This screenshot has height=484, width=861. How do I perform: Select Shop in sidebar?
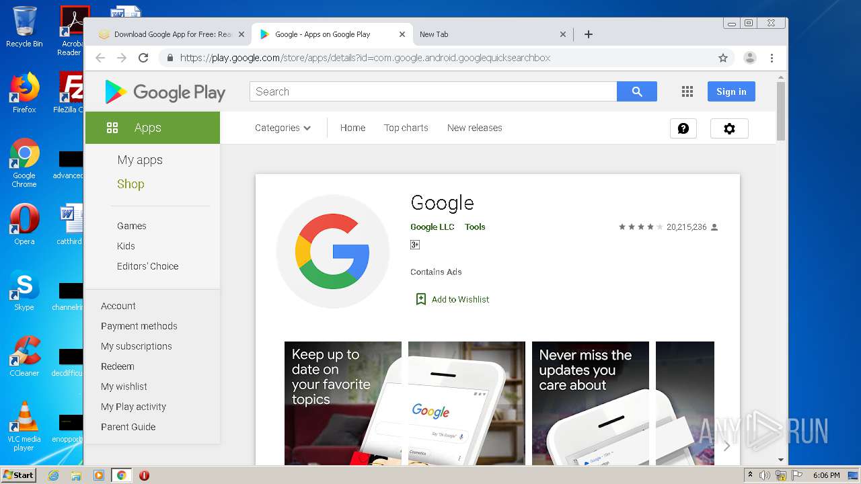(x=130, y=184)
